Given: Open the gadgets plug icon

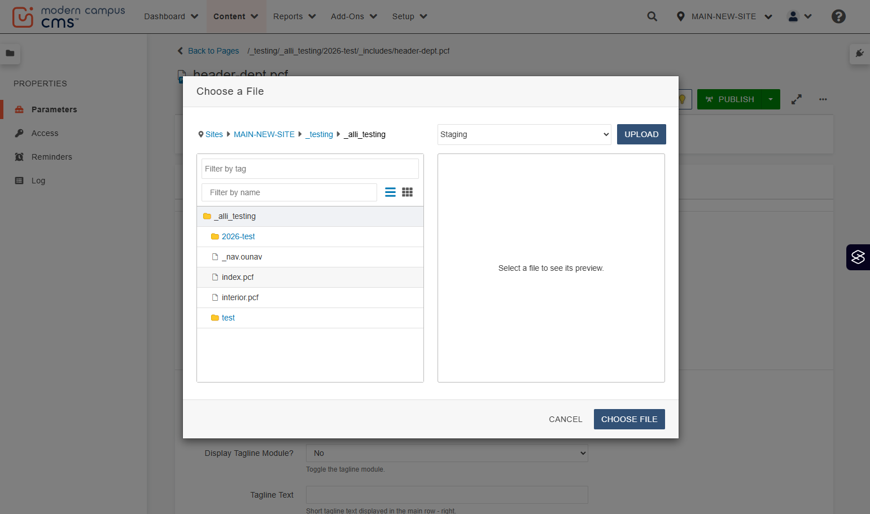Looking at the screenshot, I should 860,53.
